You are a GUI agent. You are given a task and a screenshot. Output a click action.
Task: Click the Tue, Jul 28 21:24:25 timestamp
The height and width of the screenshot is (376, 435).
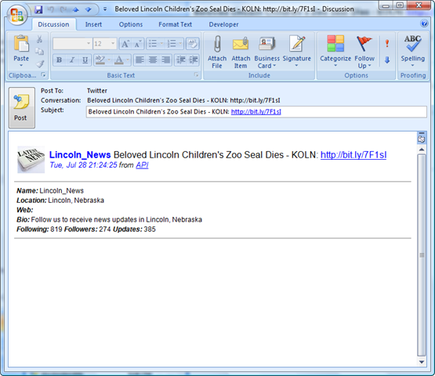coord(84,165)
